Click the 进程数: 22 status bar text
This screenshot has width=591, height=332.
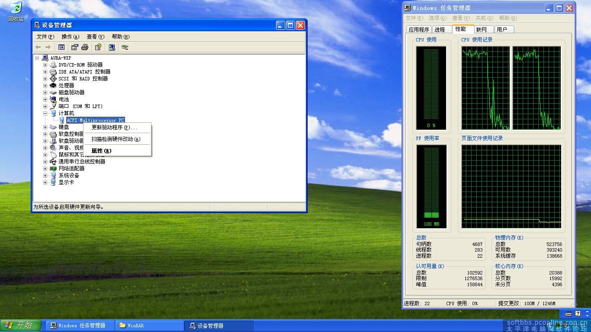click(417, 303)
